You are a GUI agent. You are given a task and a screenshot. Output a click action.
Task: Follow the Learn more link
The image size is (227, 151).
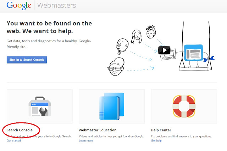pyautogui.click(x=86, y=141)
